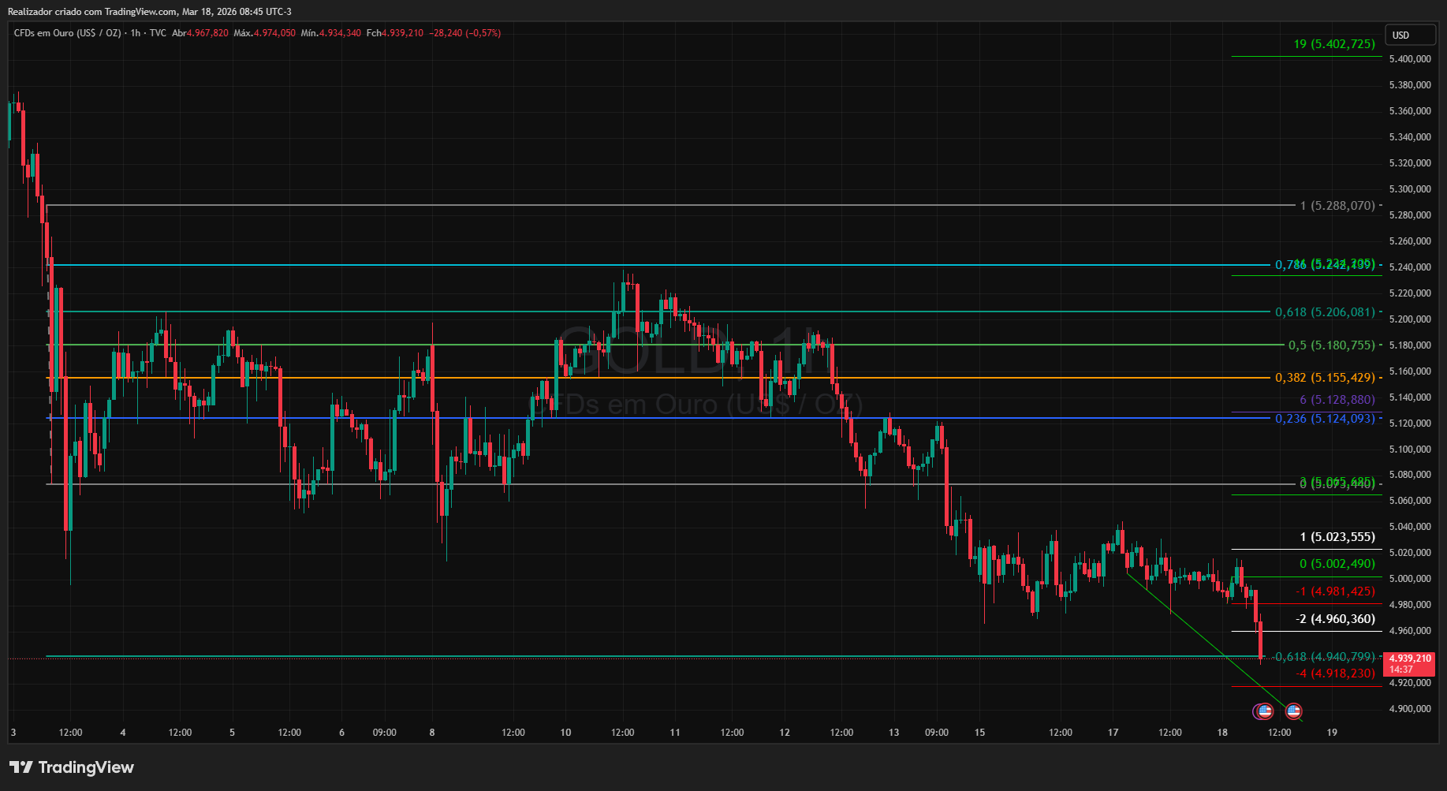Open the US flag event icon with purple ring
The image size is (1447, 791).
1264,711
